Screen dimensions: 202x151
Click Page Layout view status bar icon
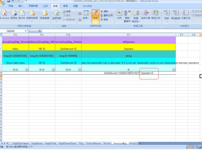pyautogui.click(x=193, y=147)
